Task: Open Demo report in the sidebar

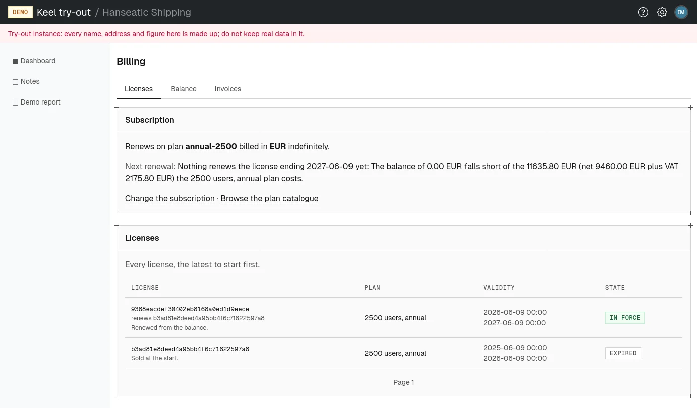Action: point(40,102)
